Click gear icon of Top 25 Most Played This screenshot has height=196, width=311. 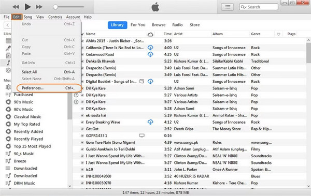coord(8,146)
